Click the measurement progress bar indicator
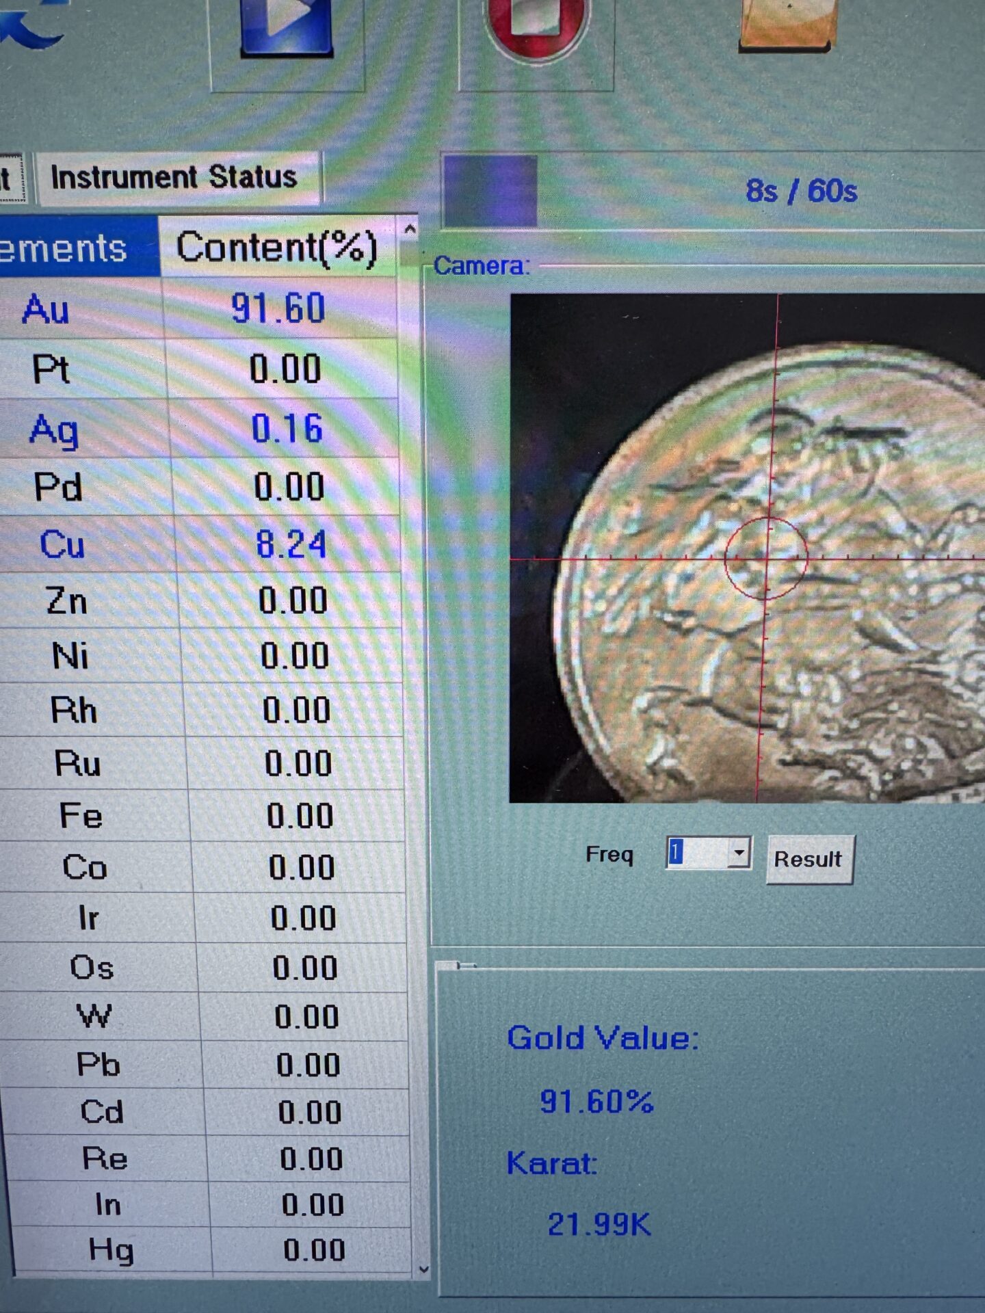 [x=490, y=191]
